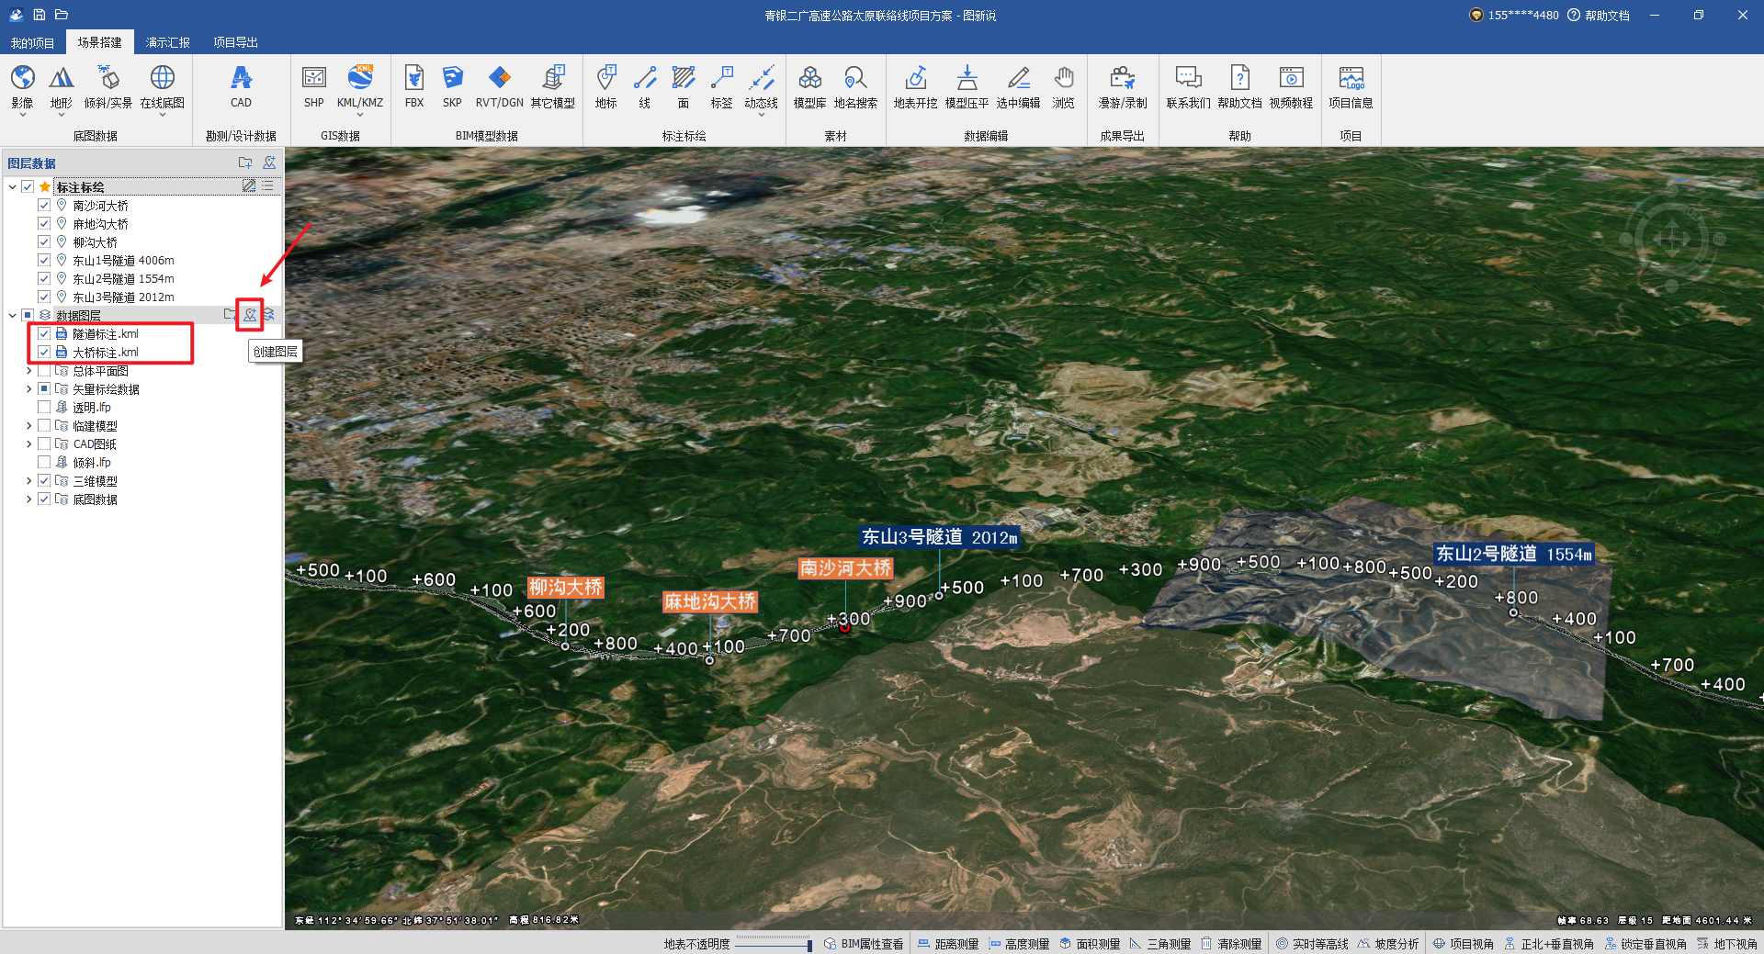This screenshot has width=1764, height=954.
Task: Expand the 三维模型 layer group
Action: point(28,481)
